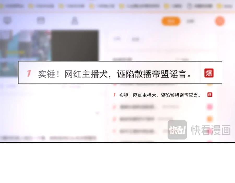Click the pink badge beside the second trending entry
235x183 pixels.
click(x=210, y=107)
